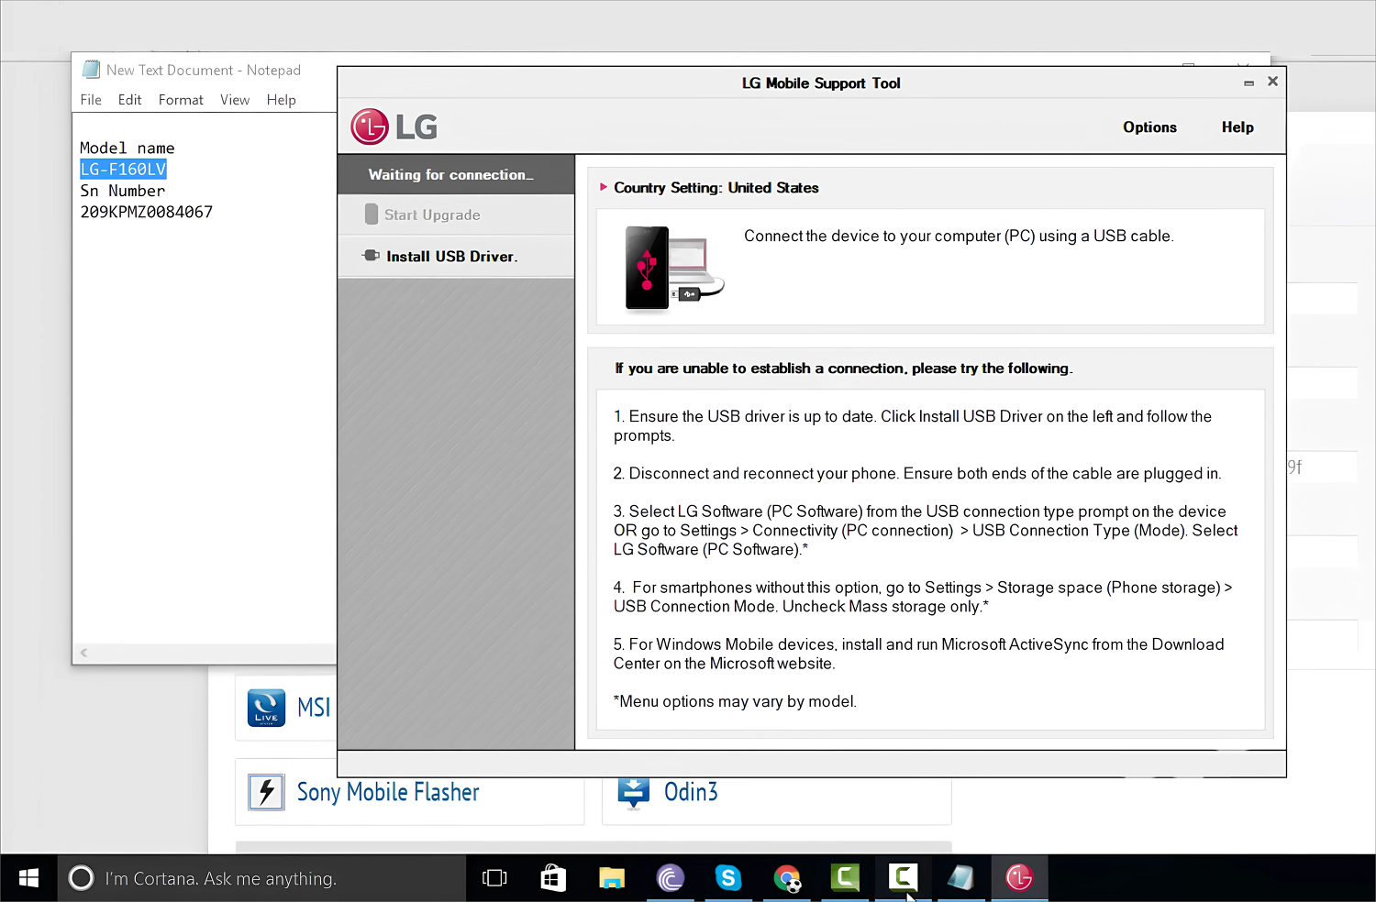Click the Install USB Driver button
This screenshot has width=1376, height=902.
click(x=456, y=256)
